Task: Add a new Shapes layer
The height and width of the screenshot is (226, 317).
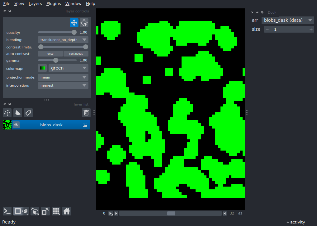Action: click(18, 113)
